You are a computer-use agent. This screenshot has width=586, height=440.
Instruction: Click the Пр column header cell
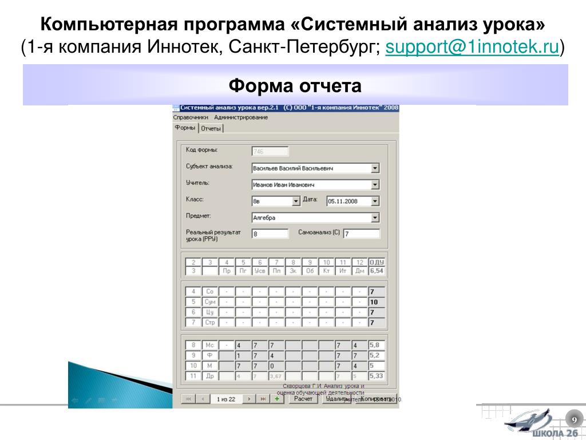point(227,271)
